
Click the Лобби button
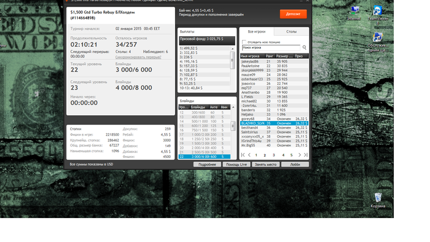(295, 165)
